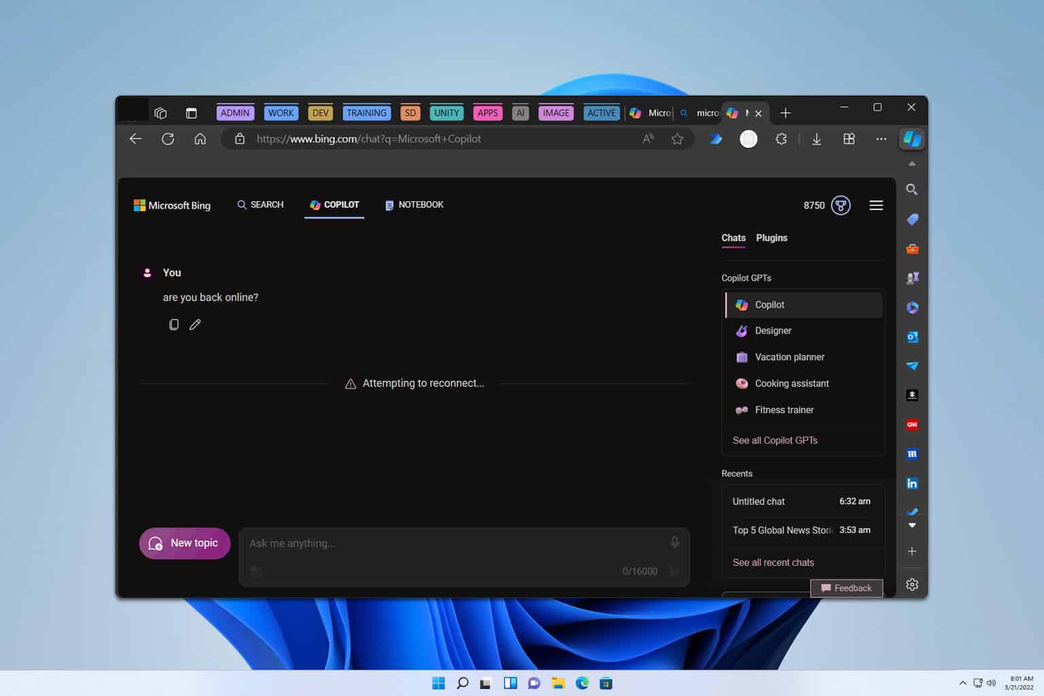This screenshot has height=696, width=1044.
Task: Open the Bing hamburger menu
Action: 876,205
